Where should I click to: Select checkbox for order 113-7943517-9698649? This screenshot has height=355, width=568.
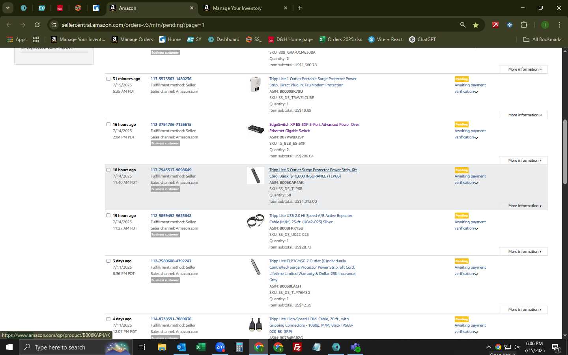(108, 170)
